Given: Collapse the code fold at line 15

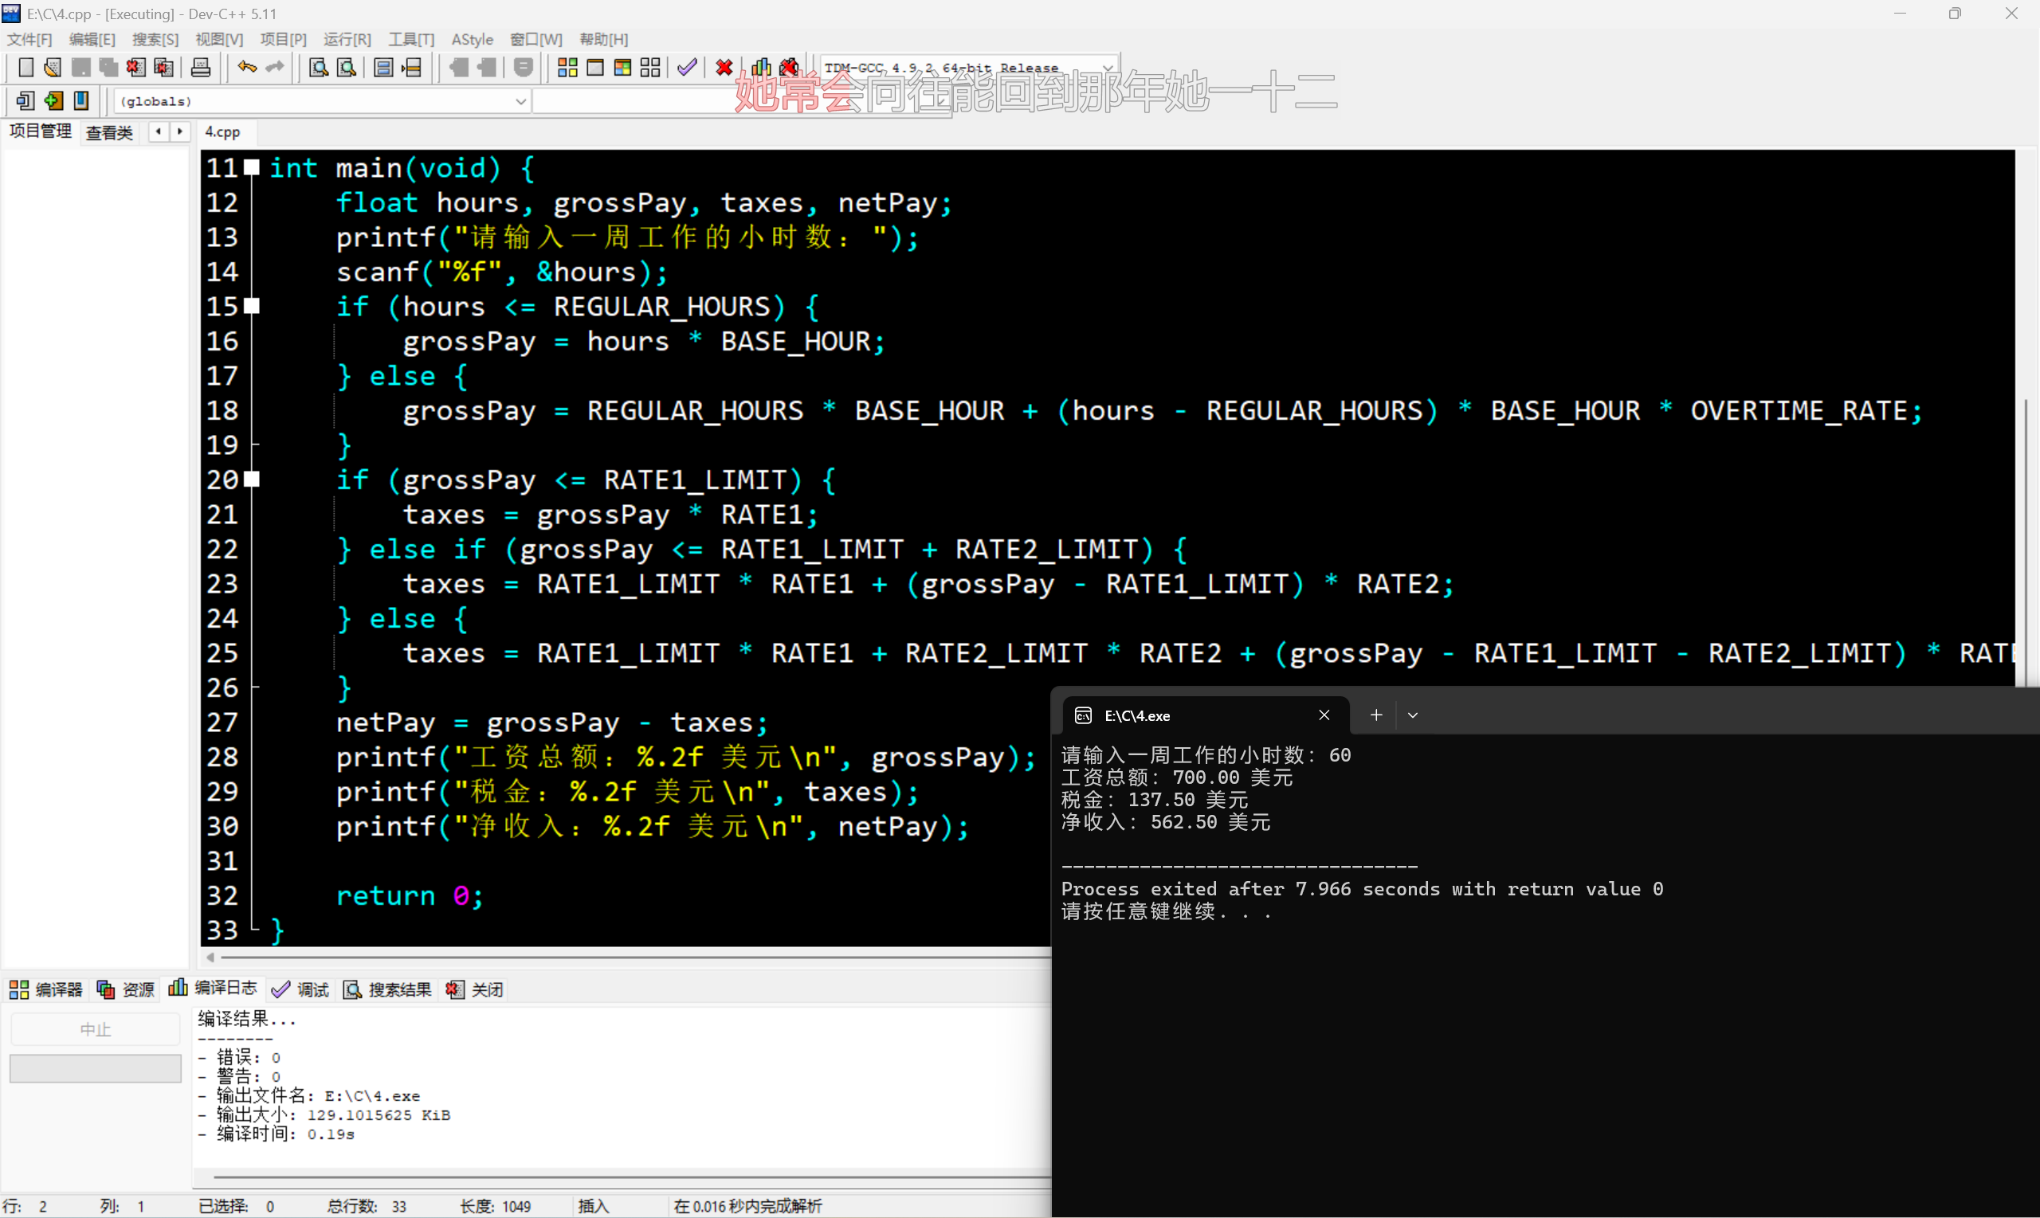Looking at the screenshot, I should point(252,306).
